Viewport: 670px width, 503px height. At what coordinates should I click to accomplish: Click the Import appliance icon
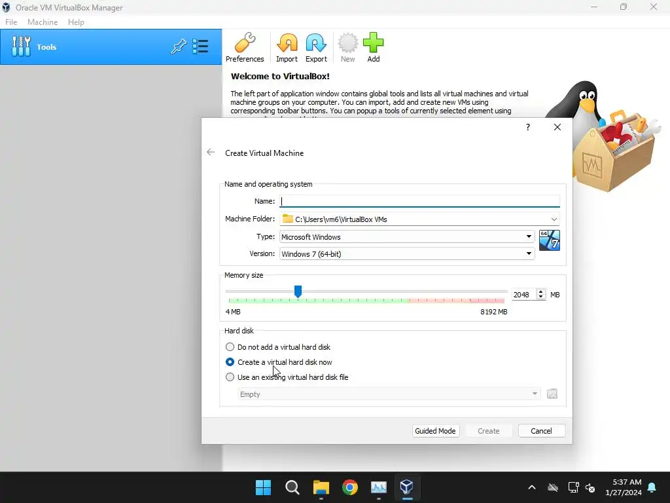pos(287,47)
